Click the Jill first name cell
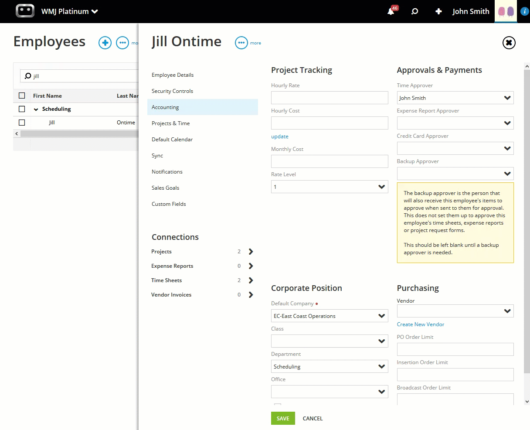The width and height of the screenshot is (530, 430). click(x=52, y=123)
